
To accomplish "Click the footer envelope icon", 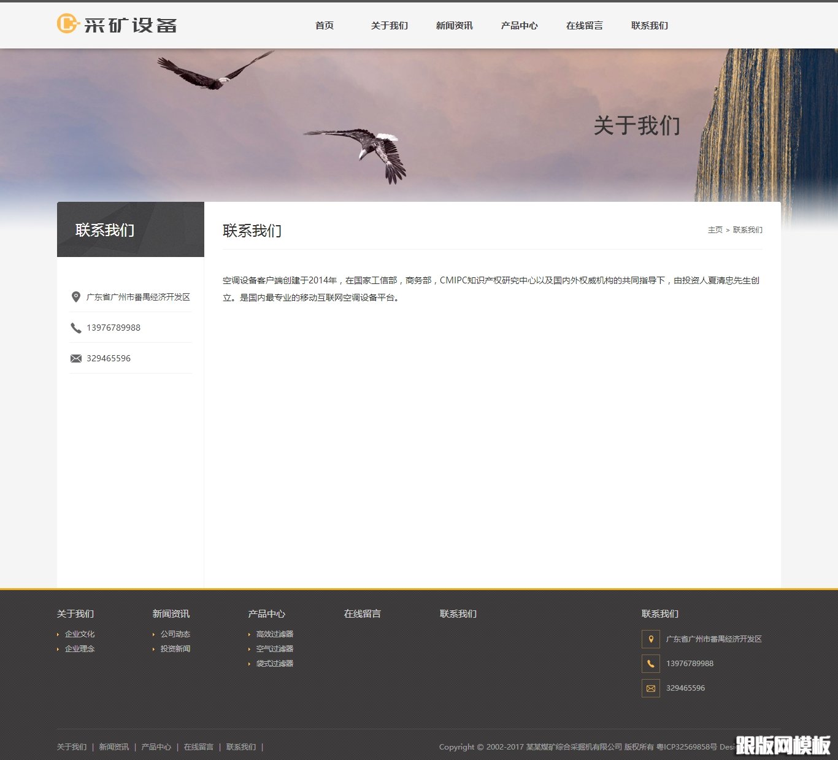I will click(x=650, y=688).
